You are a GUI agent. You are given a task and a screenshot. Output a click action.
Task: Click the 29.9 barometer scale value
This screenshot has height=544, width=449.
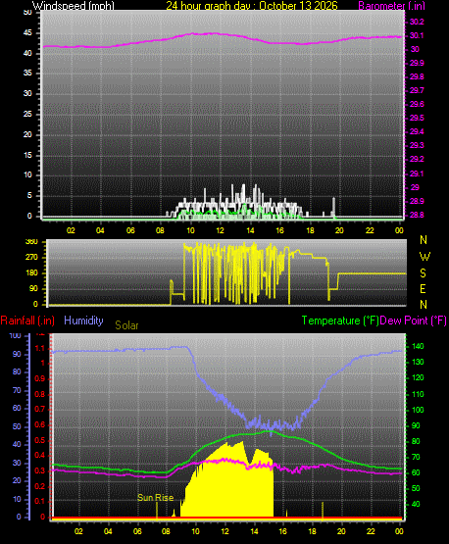point(417,63)
